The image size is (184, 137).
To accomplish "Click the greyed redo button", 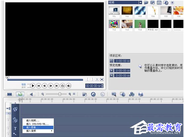I will [x=103, y=94].
